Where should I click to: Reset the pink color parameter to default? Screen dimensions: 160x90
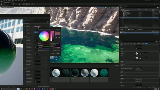(48, 26)
